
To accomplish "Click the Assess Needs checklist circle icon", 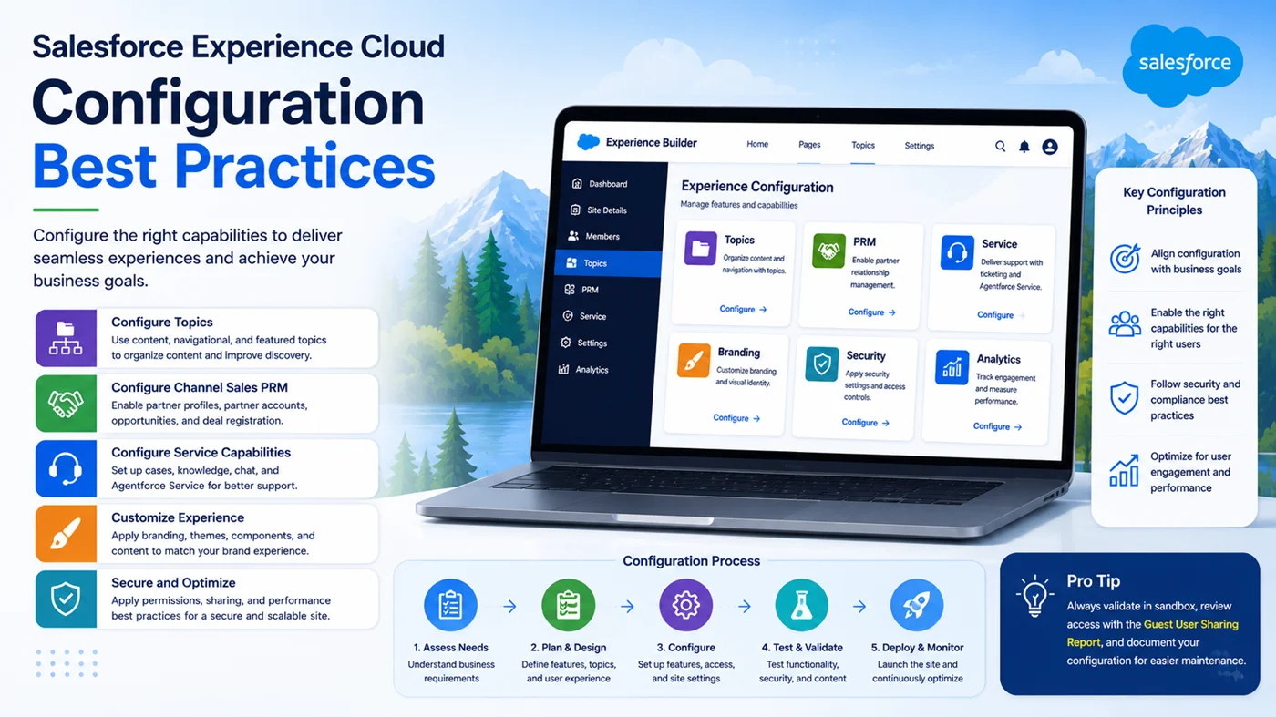I will [451, 606].
